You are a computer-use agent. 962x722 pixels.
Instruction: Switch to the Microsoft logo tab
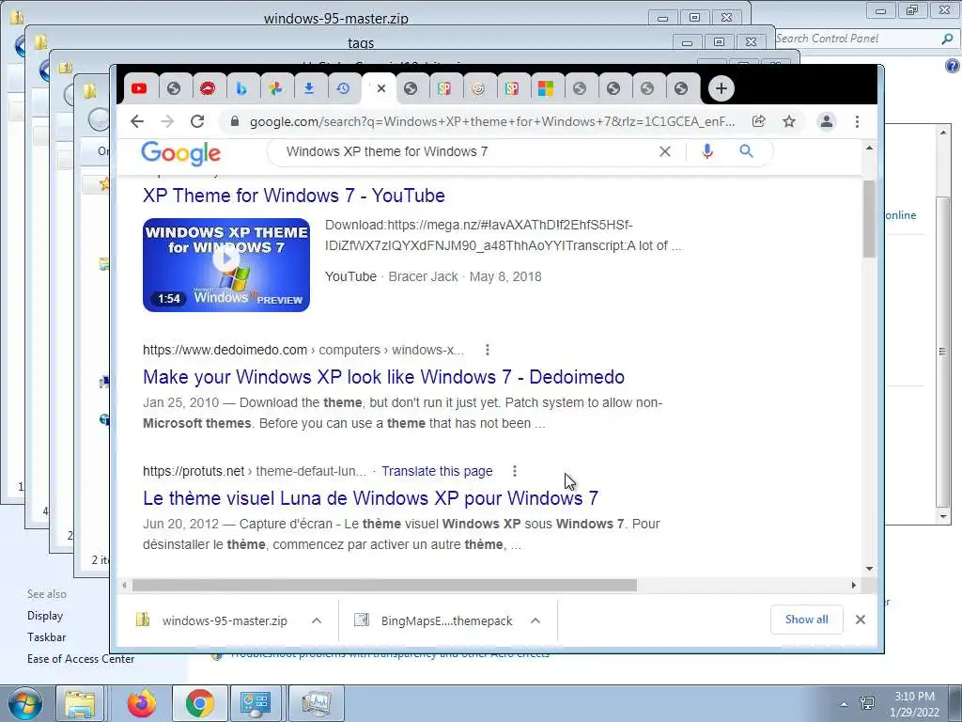(546, 88)
